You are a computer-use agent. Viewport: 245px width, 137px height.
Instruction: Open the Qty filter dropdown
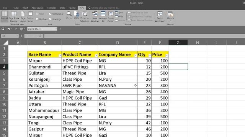click(x=150, y=56)
